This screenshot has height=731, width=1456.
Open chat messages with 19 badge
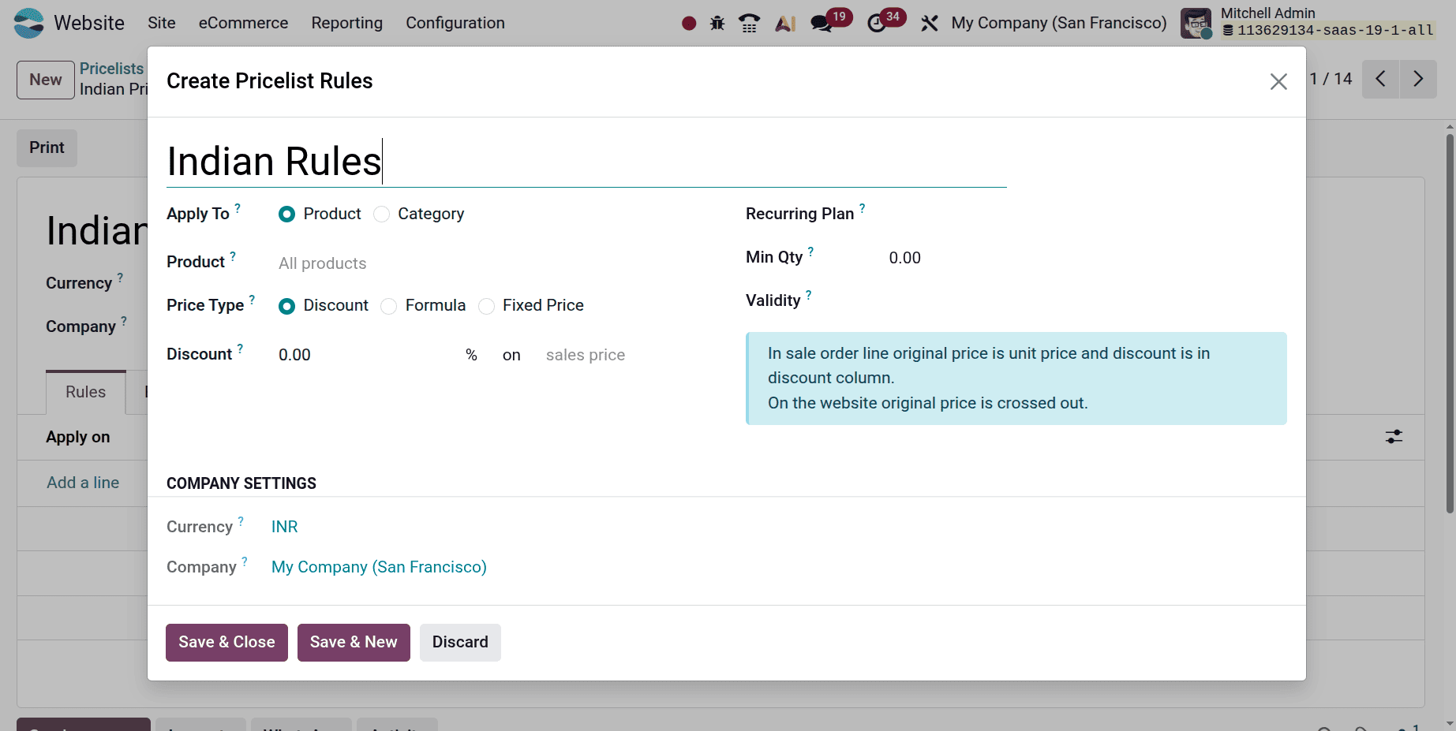[830, 21]
